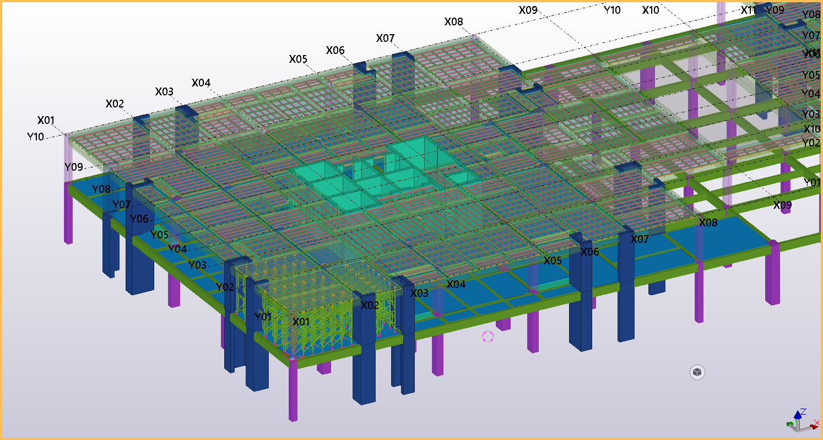Select the Y10 grid label between X09 and X10

[612, 10]
